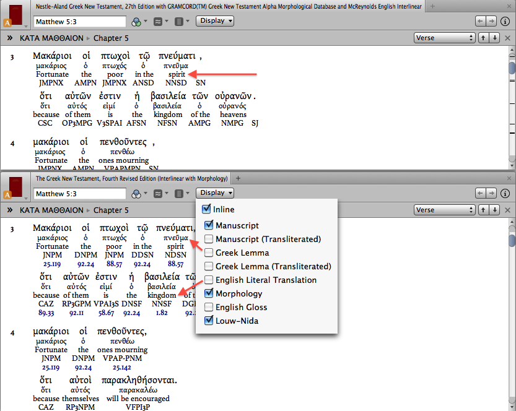
Task: Open the columns layout icon in the bottom panel
Action: 178,194
